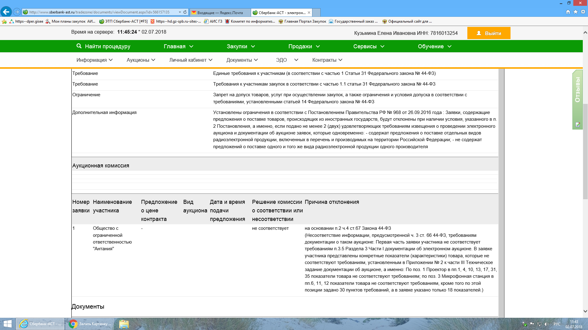Open browser Tools gear icon
588x330 pixels.
tap(583, 12)
